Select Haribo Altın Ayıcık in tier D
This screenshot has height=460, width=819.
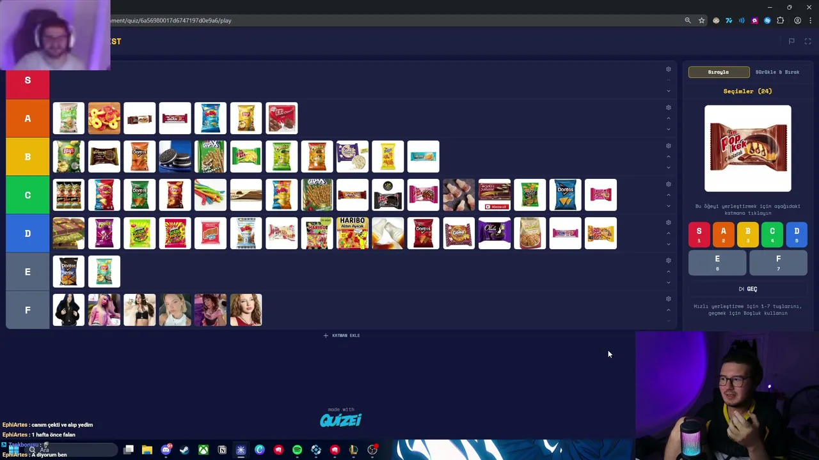point(353,233)
